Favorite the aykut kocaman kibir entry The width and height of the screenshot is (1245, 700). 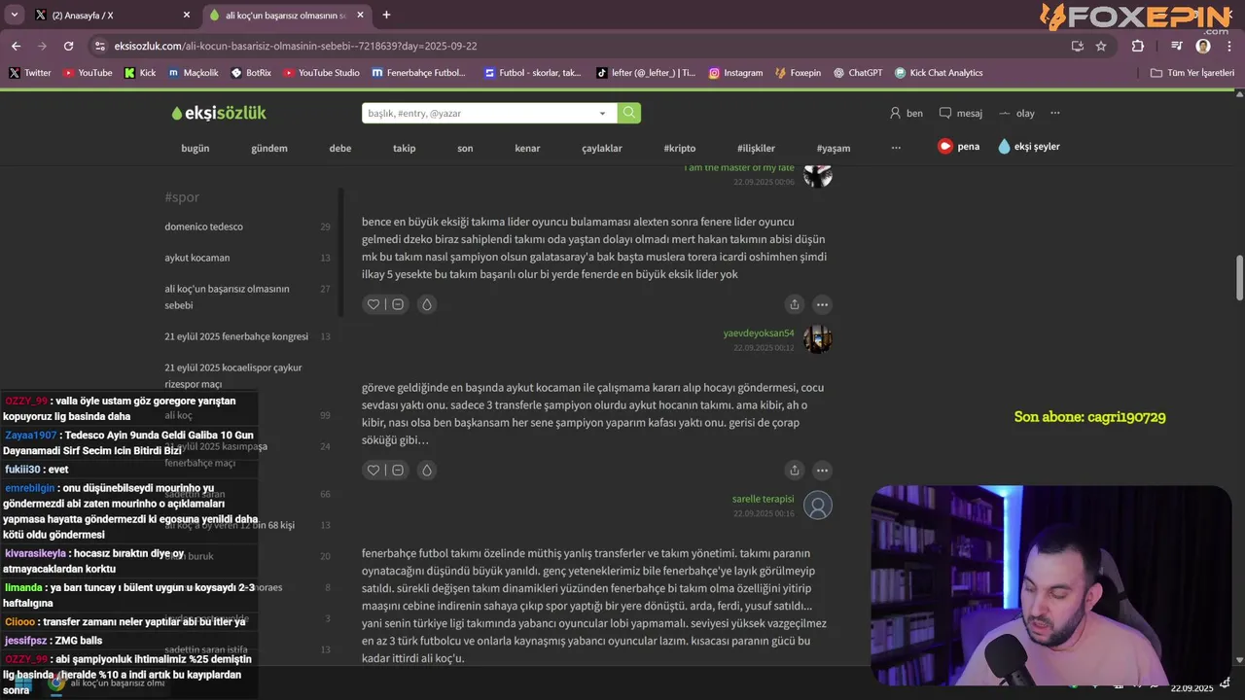tap(373, 470)
